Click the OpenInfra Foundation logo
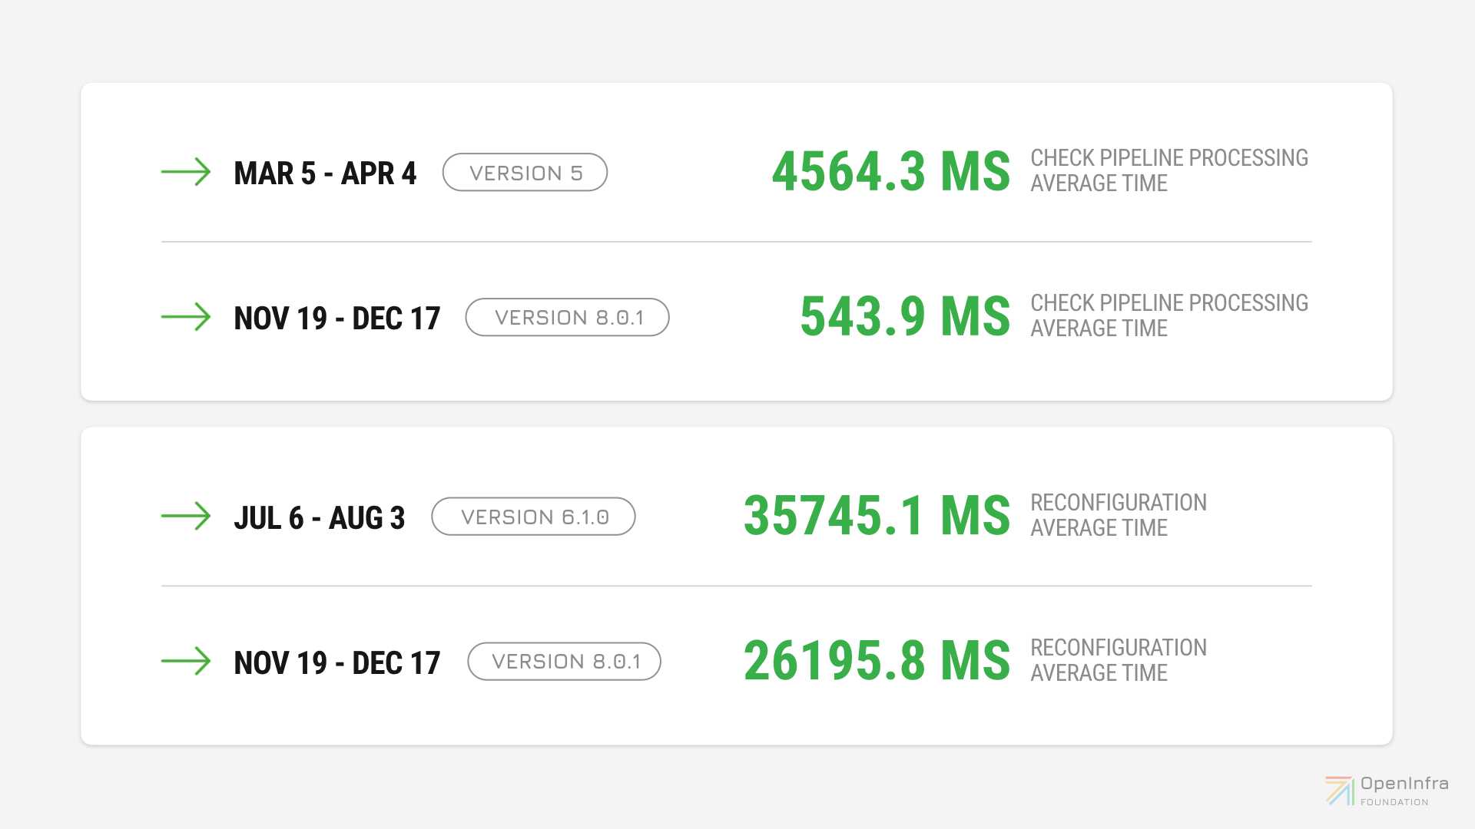 coord(1387,791)
